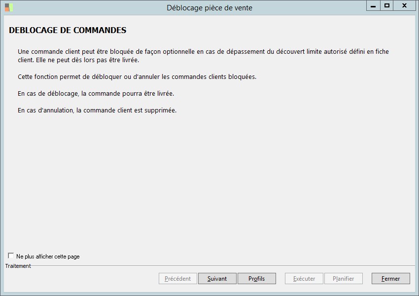Select the Planifier button
This screenshot has height=296, width=419.
point(343,279)
